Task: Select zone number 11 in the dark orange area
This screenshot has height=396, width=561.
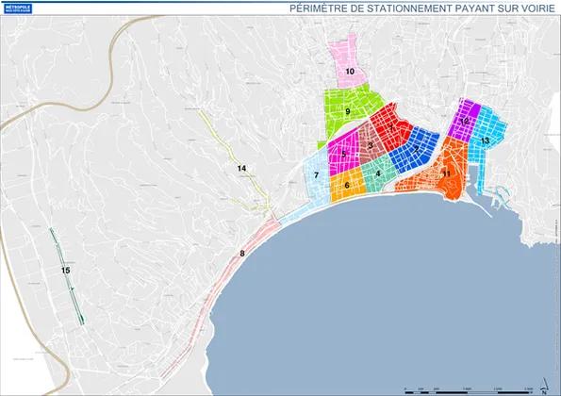Action: (447, 173)
